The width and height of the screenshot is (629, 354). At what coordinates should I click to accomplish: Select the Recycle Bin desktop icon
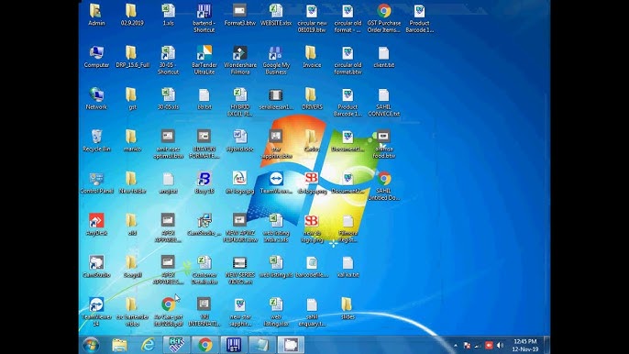(96, 140)
